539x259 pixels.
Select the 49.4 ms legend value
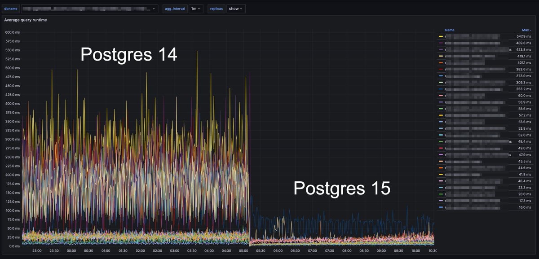[526, 141]
